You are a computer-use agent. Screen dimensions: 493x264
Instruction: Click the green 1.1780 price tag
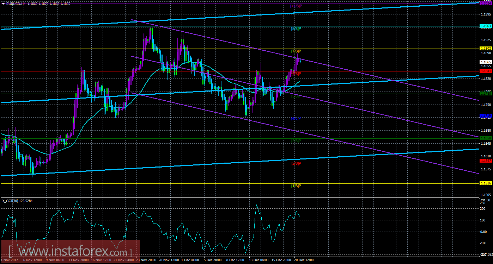point(486,93)
